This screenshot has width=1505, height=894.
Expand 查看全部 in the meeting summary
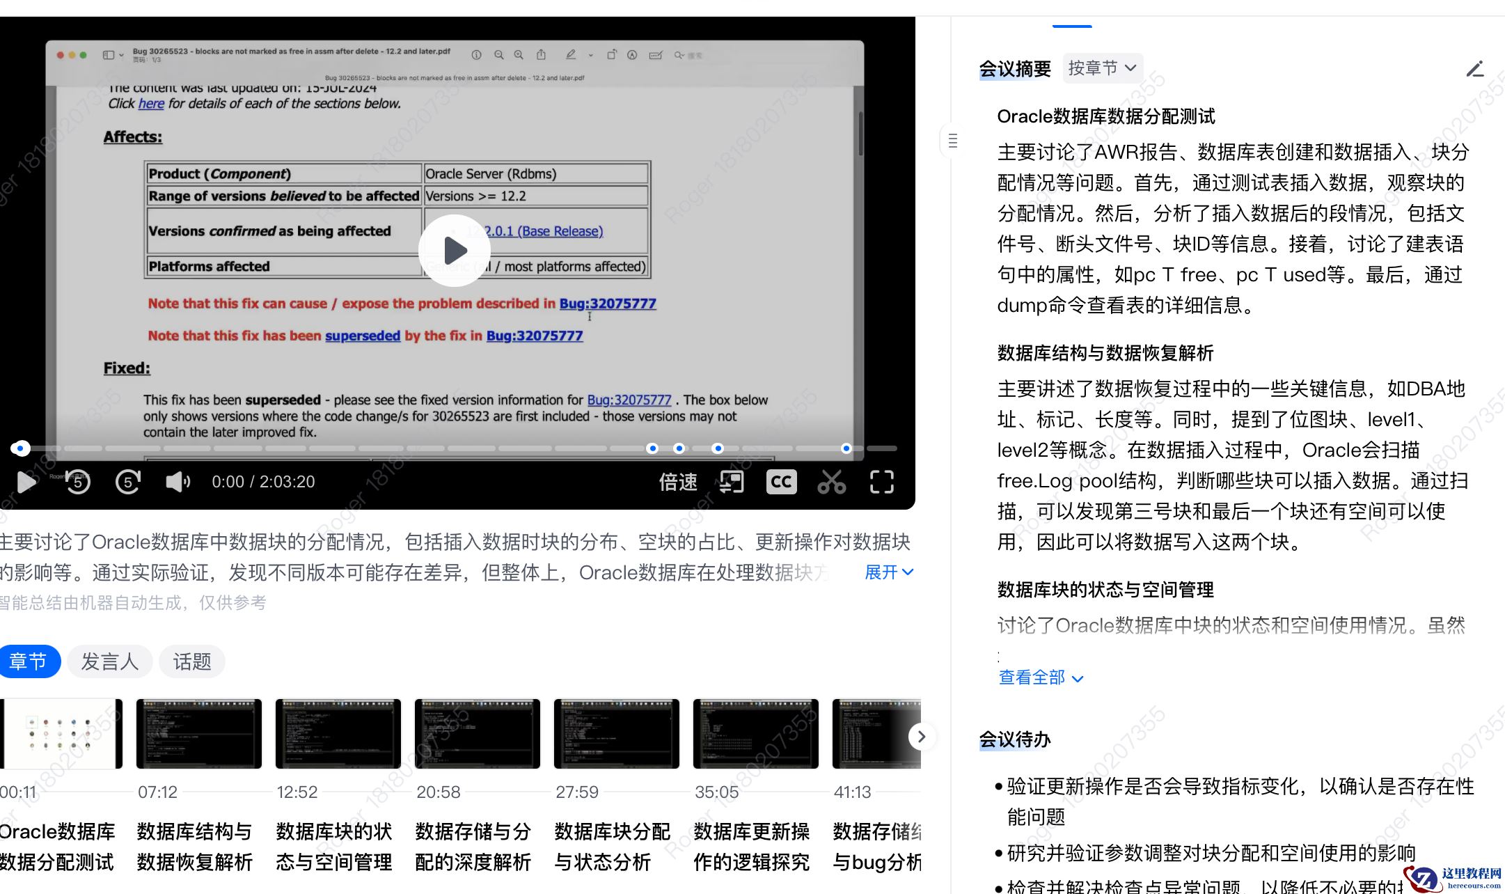click(x=1041, y=677)
